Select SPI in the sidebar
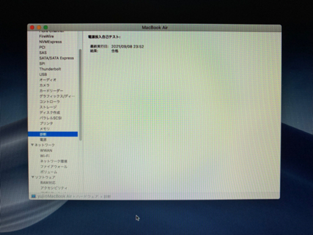The height and width of the screenshot is (235, 313). click(x=42, y=64)
